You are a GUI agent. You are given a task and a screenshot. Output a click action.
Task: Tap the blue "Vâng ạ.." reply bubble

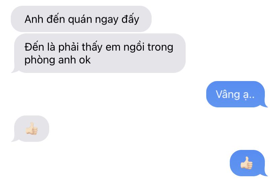pyautogui.click(x=237, y=94)
